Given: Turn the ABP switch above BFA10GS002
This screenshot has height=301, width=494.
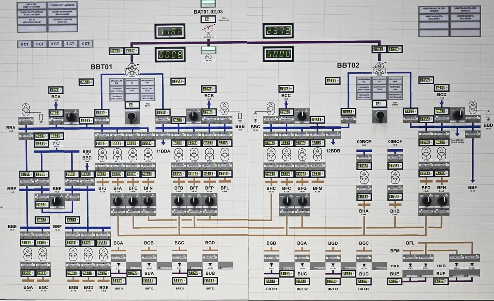Looking at the screenshot, I should [x=118, y=201].
